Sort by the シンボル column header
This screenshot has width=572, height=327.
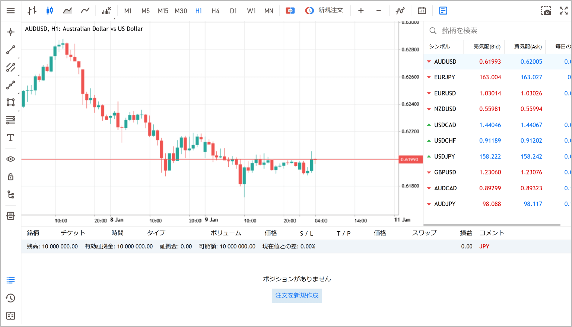(439, 47)
